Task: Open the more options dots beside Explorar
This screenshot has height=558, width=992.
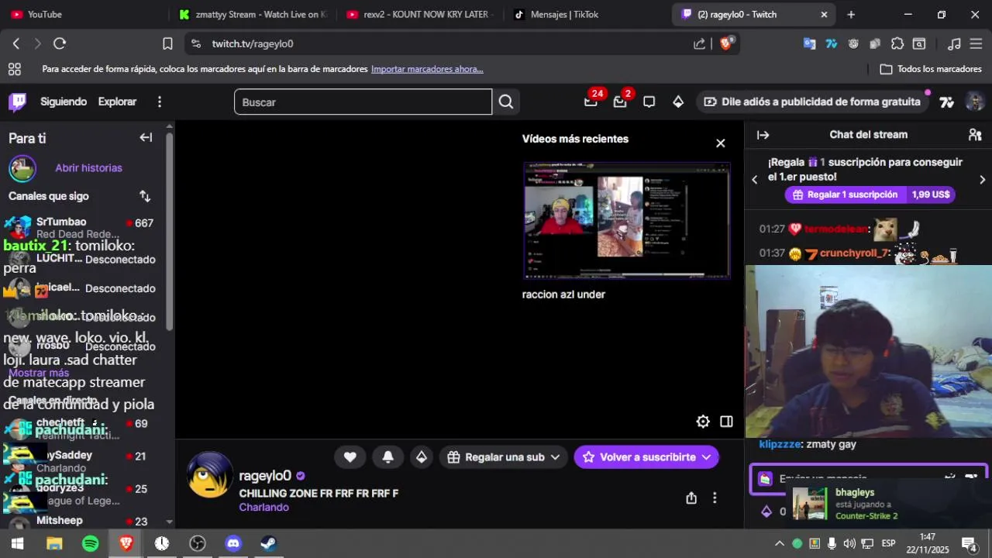Action: coord(160,102)
